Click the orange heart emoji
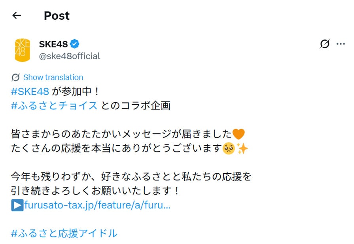 (x=239, y=134)
